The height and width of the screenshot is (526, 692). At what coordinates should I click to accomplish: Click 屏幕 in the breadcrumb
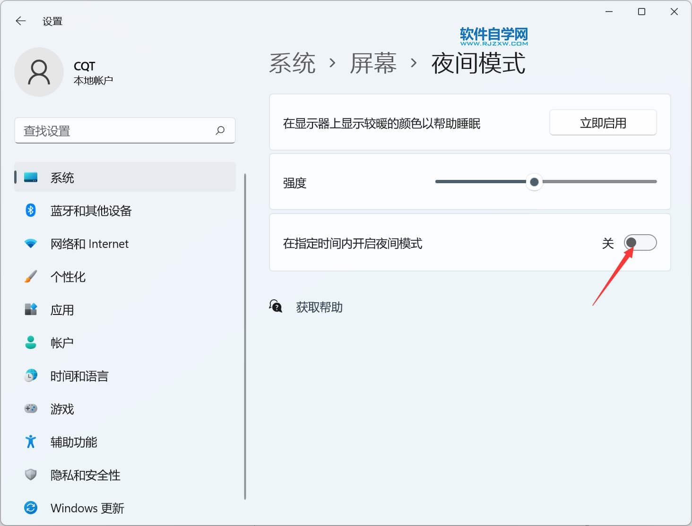tap(373, 63)
